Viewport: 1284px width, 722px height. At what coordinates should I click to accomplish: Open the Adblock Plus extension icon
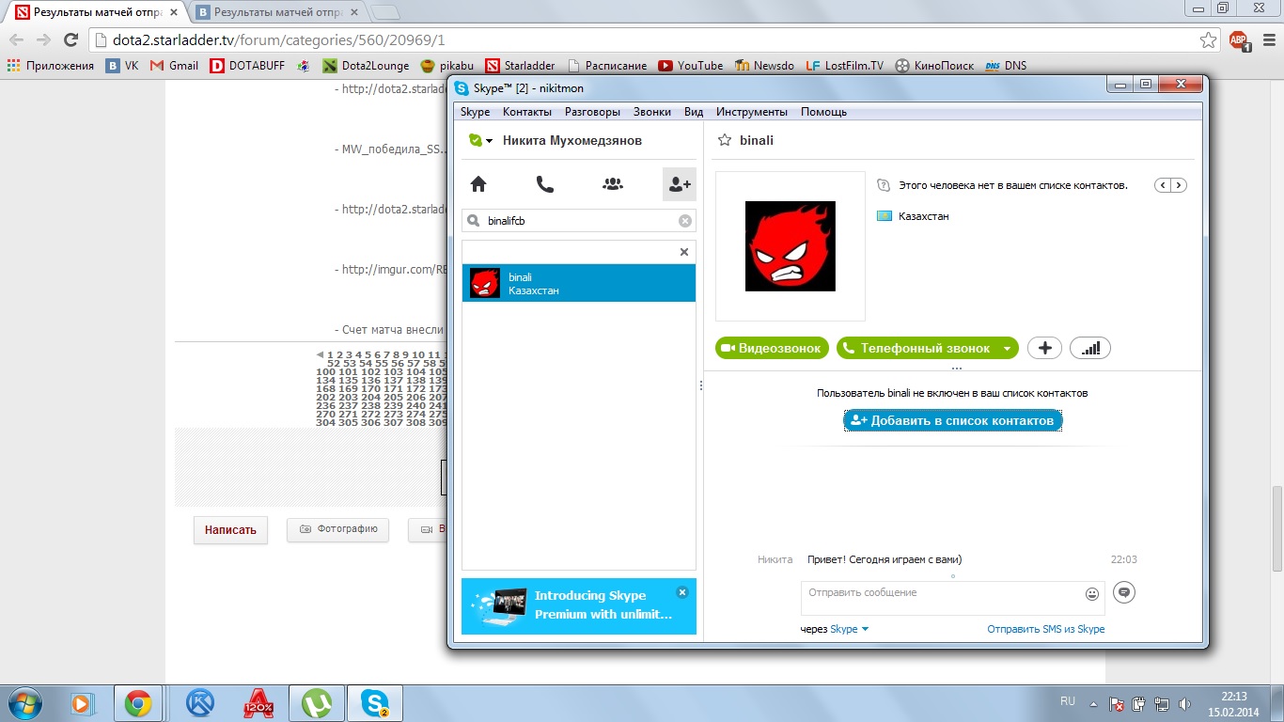[1239, 40]
